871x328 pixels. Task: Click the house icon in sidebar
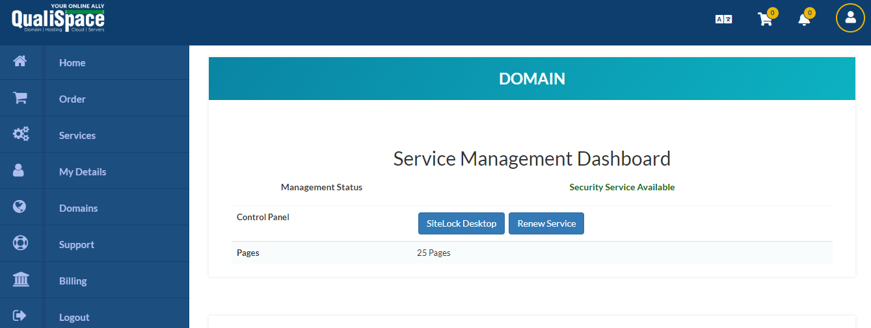20,62
